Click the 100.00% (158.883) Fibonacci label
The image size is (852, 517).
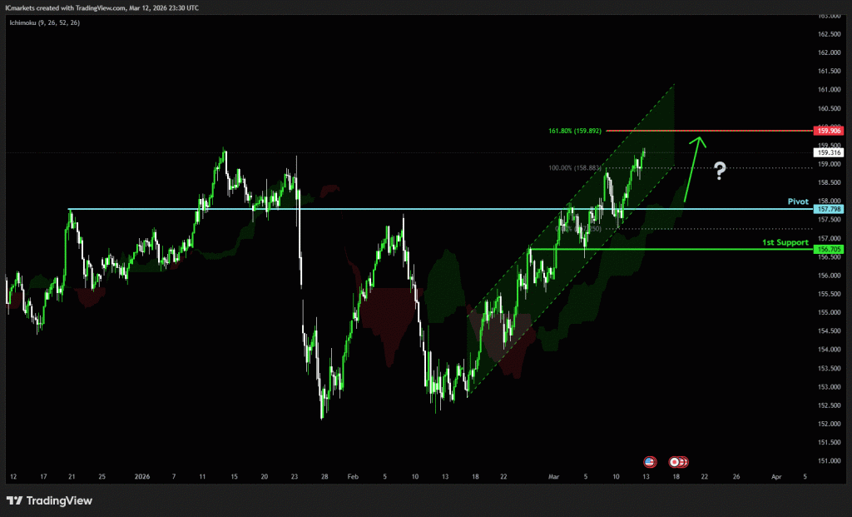coord(576,167)
